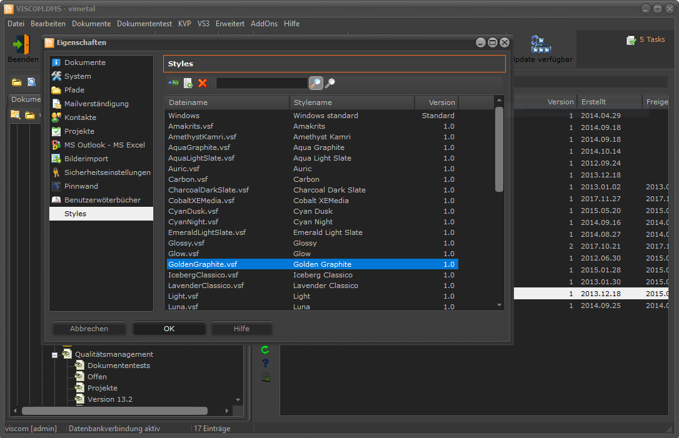Click the open folder icon in main toolbar
This screenshot has width=679, height=438.
click(x=17, y=82)
